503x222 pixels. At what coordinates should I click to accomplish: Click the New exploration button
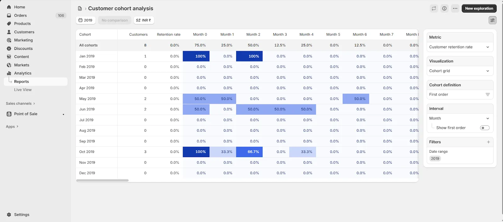click(479, 8)
